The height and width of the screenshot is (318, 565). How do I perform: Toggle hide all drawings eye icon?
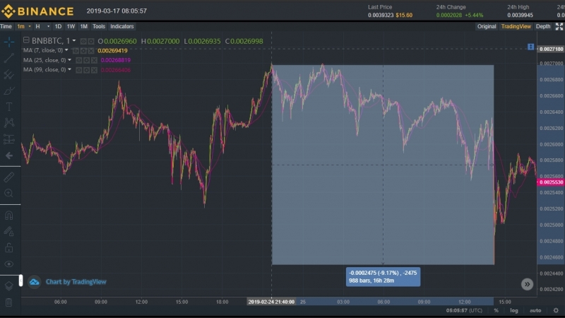[x=9, y=264]
